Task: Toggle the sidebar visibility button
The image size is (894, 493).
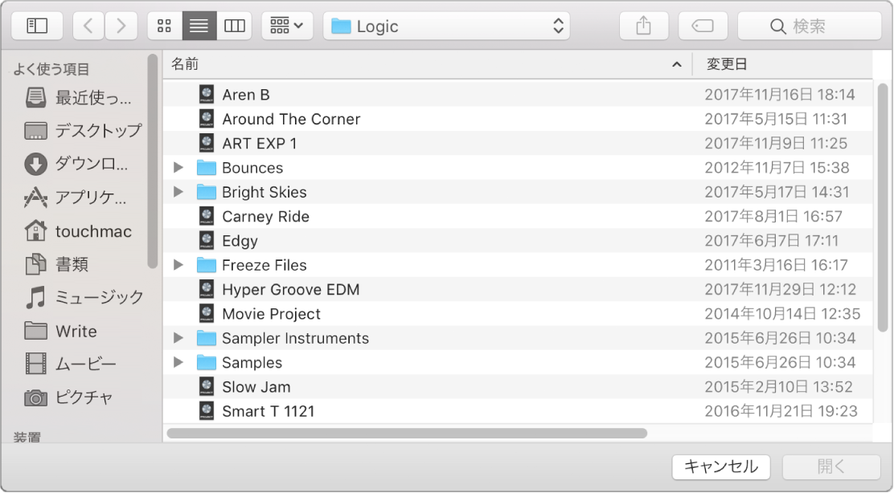Action: (37, 26)
